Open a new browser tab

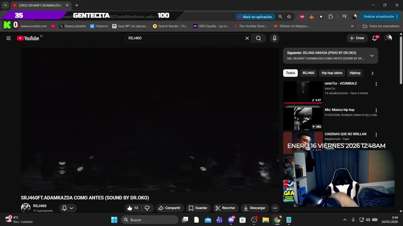[x=77, y=5]
